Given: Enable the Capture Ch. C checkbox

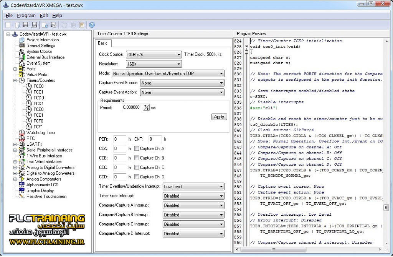Looking at the screenshot, I should (x=137, y=168).
